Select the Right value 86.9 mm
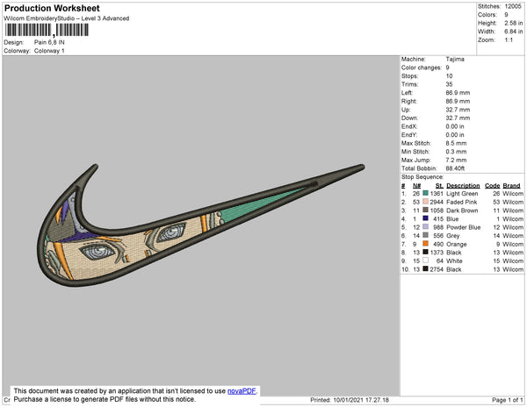This screenshot has height=407, width=527. click(458, 102)
